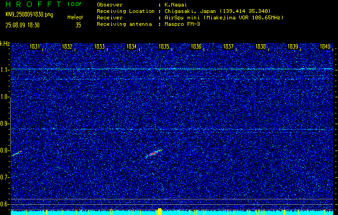Click the 0.8 frequency axis label
The height and width of the screenshot is (215, 338).
point(4,150)
